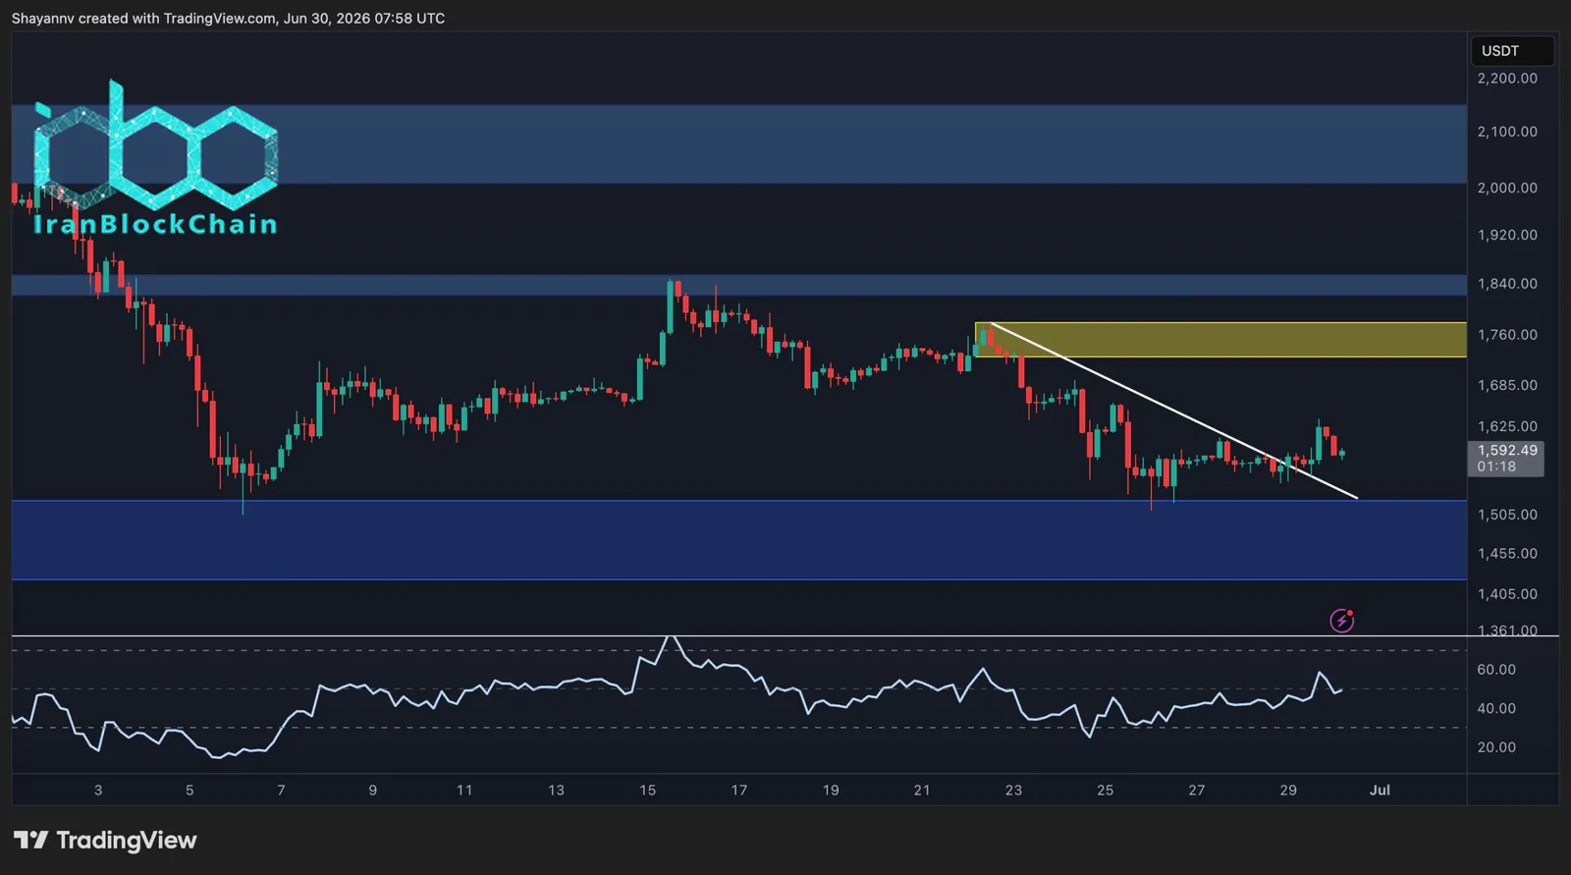Click the 1,405.00 price axis label
This screenshot has height=875, width=1571.
pyautogui.click(x=1507, y=594)
